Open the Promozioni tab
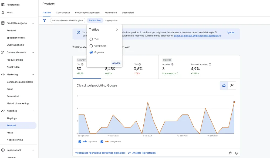Image resolution: width=270 pixels, height=158 pixels. point(111,13)
